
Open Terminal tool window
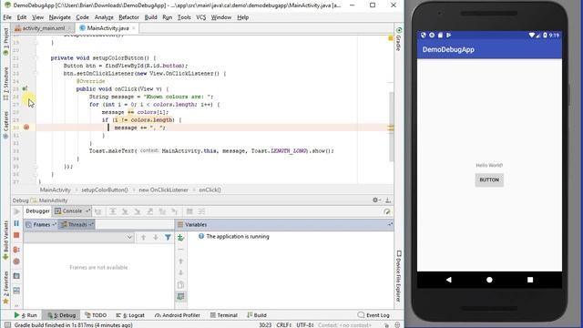click(x=224, y=315)
